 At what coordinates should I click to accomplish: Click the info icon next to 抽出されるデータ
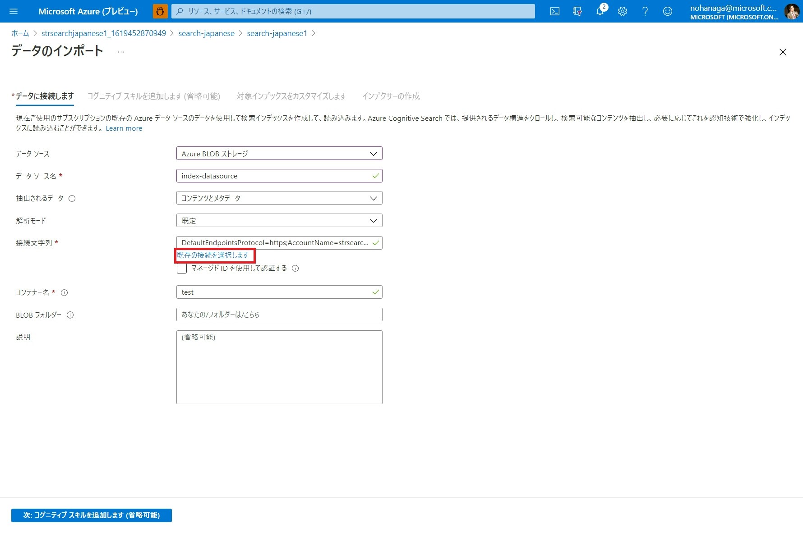click(x=72, y=198)
